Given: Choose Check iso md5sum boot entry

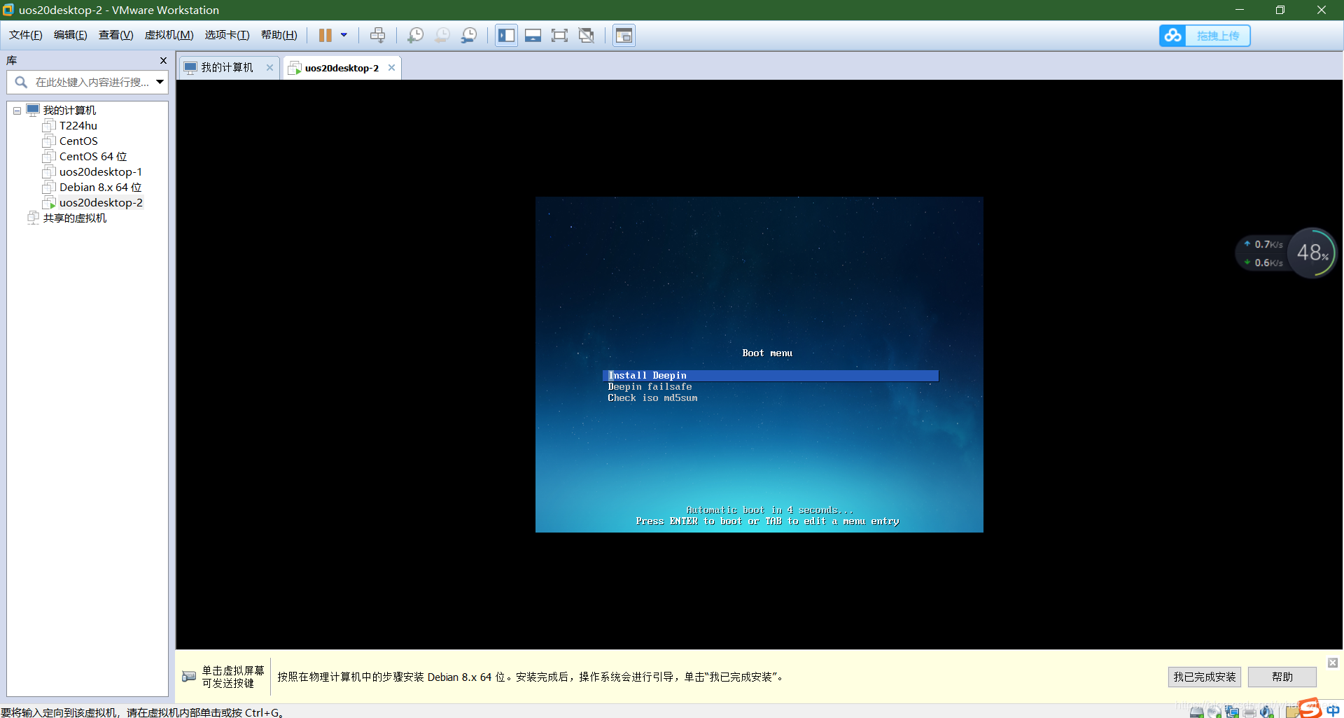Looking at the screenshot, I should pos(652,398).
